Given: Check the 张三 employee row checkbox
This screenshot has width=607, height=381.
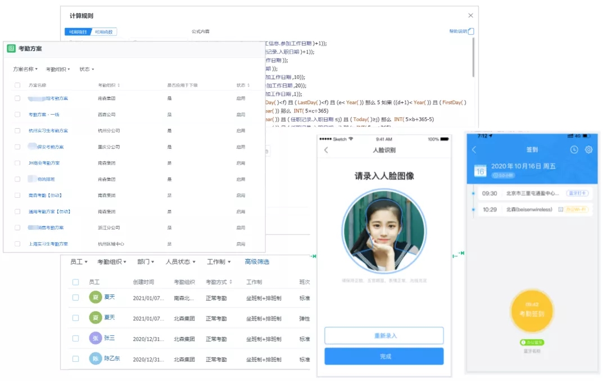Looking at the screenshot, I should coord(75,338).
